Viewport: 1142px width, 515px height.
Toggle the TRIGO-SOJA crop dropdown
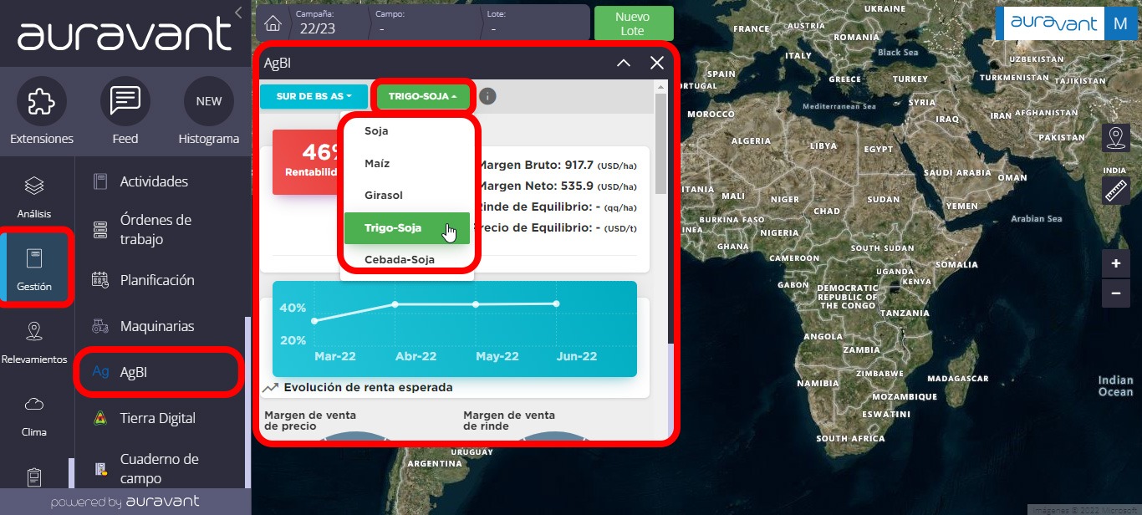423,96
